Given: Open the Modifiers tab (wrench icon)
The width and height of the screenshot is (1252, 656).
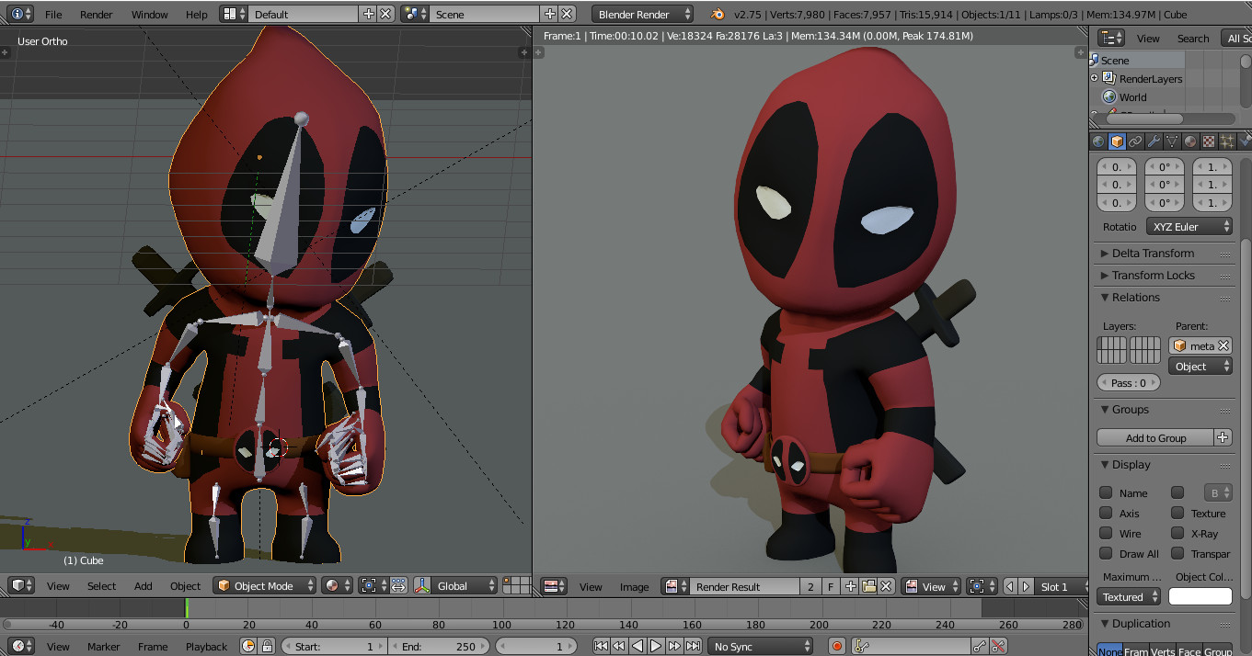Looking at the screenshot, I should coord(1153,141).
